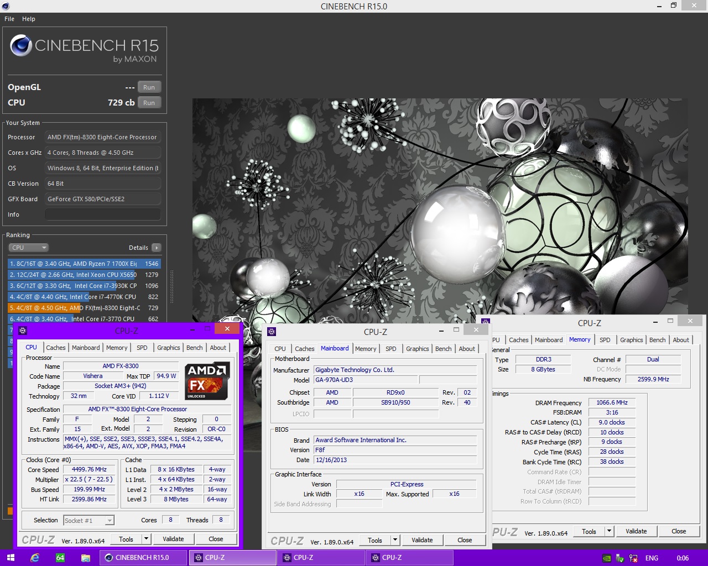Switch to the SPD tab in Mainboard CPU-Z
The width and height of the screenshot is (708, 566).
coord(391,349)
